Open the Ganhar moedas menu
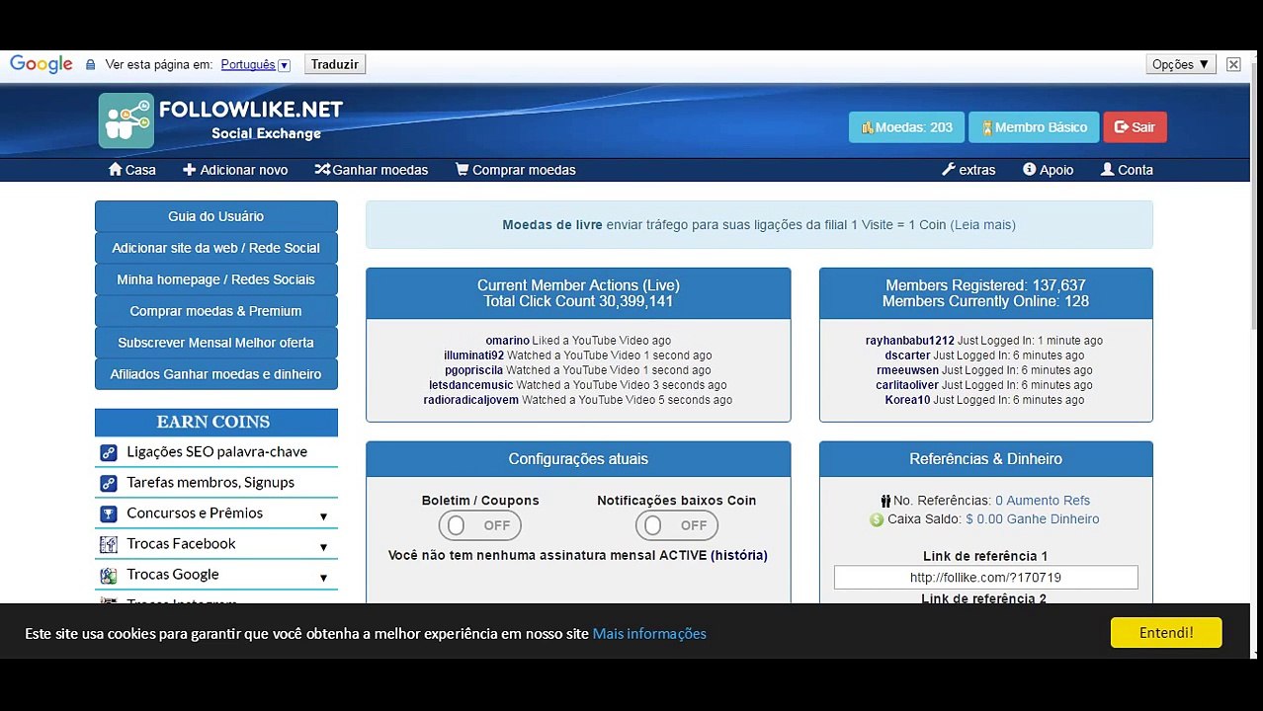1263x711 pixels. [372, 170]
